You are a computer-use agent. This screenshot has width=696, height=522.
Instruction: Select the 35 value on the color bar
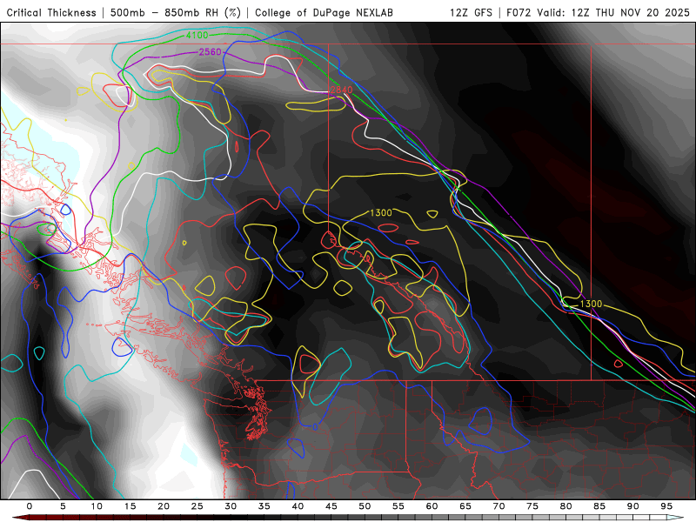[x=264, y=506]
